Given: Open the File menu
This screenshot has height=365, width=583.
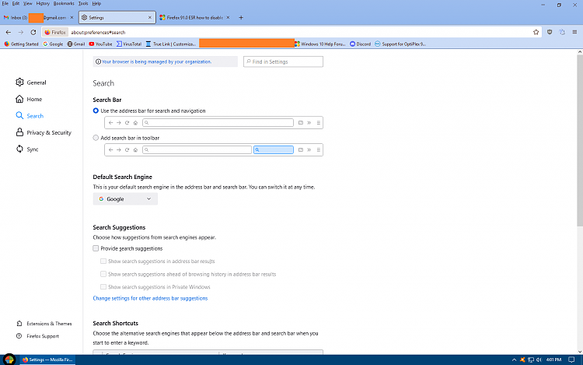Looking at the screenshot, I should pyautogui.click(x=5, y=3).
